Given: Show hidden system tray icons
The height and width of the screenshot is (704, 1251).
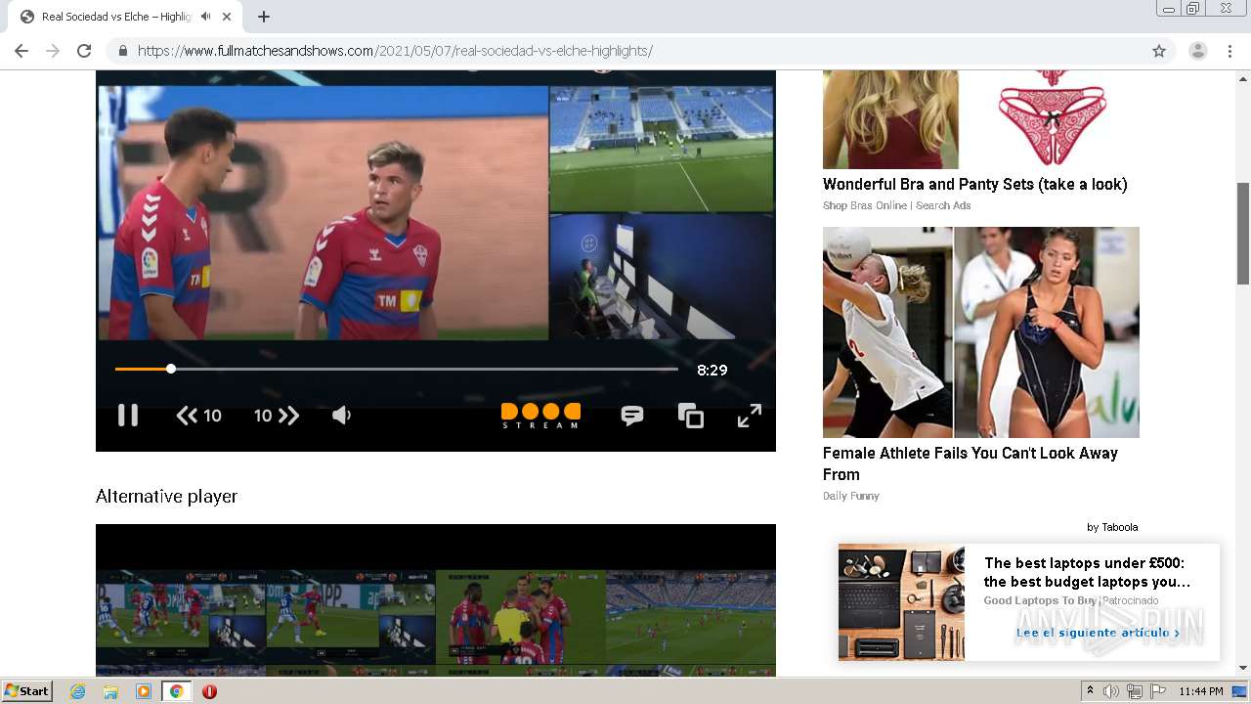Looking at the screenshot, I should point(1090,691).
